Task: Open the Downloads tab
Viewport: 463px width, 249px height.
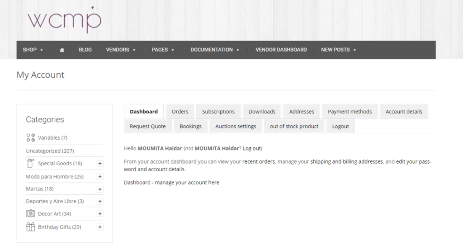Action: tap(262, 112)
